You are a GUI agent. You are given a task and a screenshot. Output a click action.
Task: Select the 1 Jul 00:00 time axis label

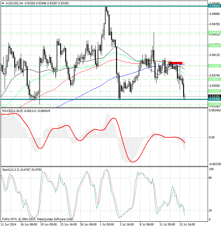point(107,225)
